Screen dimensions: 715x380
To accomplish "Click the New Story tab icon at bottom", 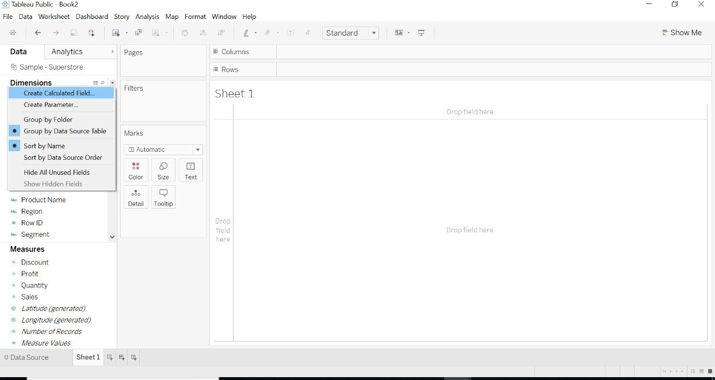I will pyautogui.click(x=134, y=357).
